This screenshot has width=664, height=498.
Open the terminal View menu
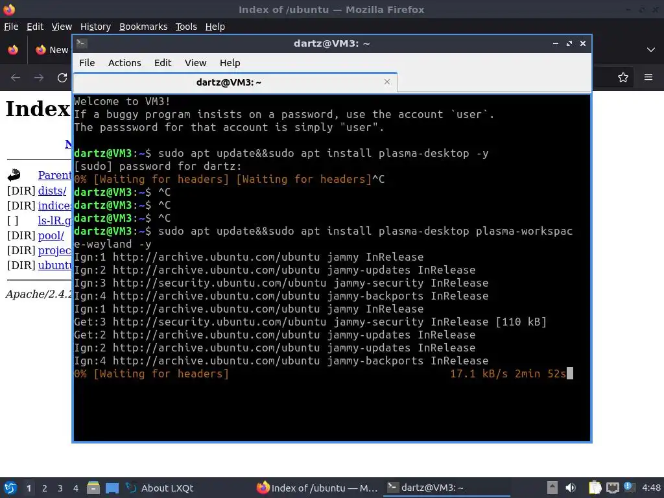(x=195, y=63)
